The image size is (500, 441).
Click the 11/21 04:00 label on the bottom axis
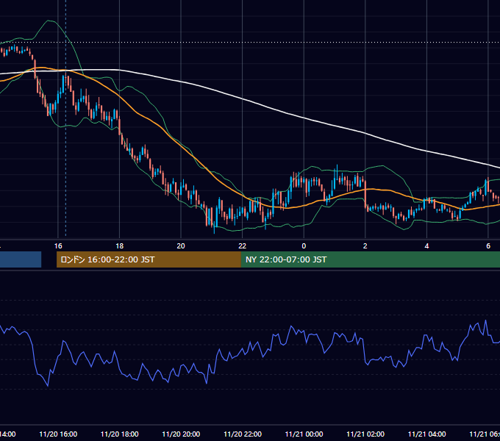coord(426,434)
